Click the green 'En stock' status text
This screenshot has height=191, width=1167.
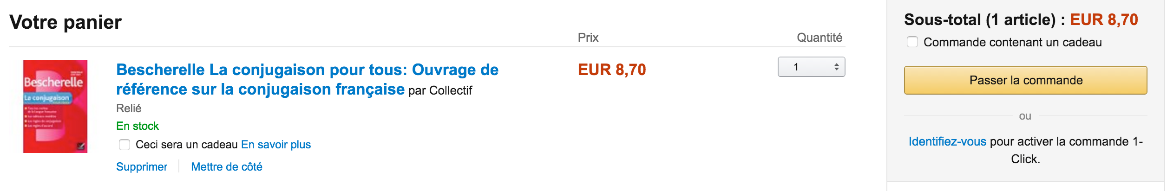pyautogui.click(x=138, y=126)
